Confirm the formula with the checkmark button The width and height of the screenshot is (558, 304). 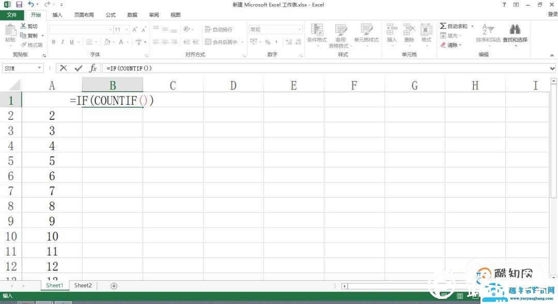(78, 68)
